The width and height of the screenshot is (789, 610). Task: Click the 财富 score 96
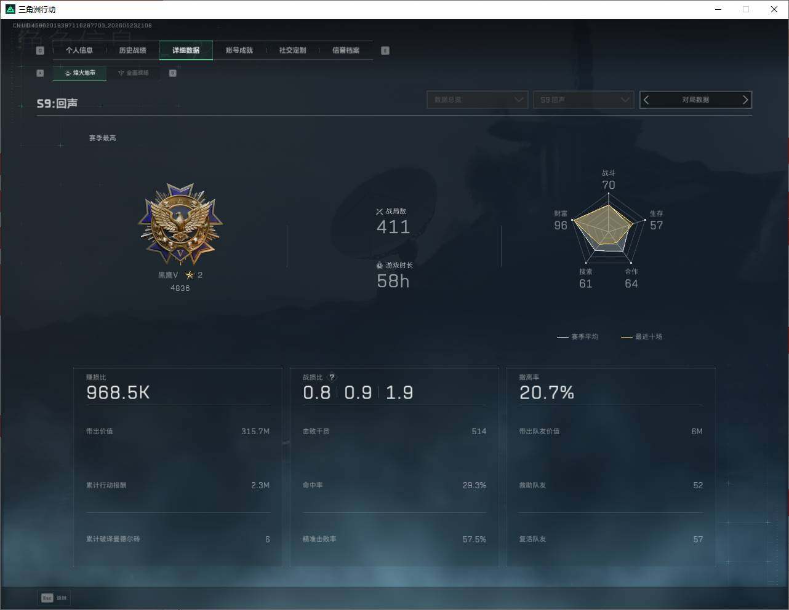[561, 226]
